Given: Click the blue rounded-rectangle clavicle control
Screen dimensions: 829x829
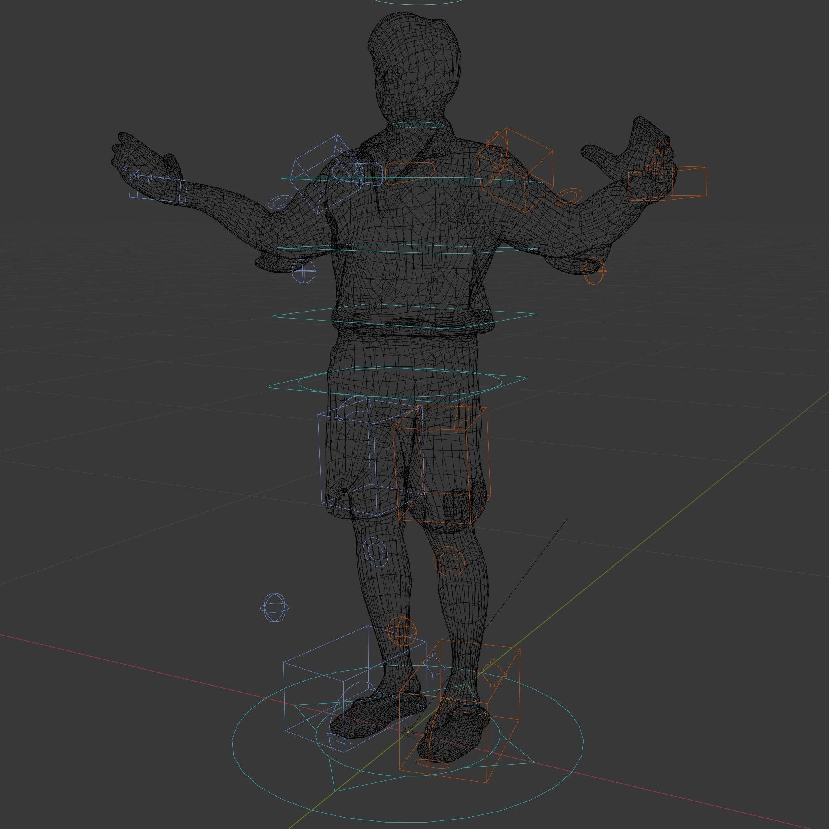Looking at the screenshot, I should pos(357,174).
